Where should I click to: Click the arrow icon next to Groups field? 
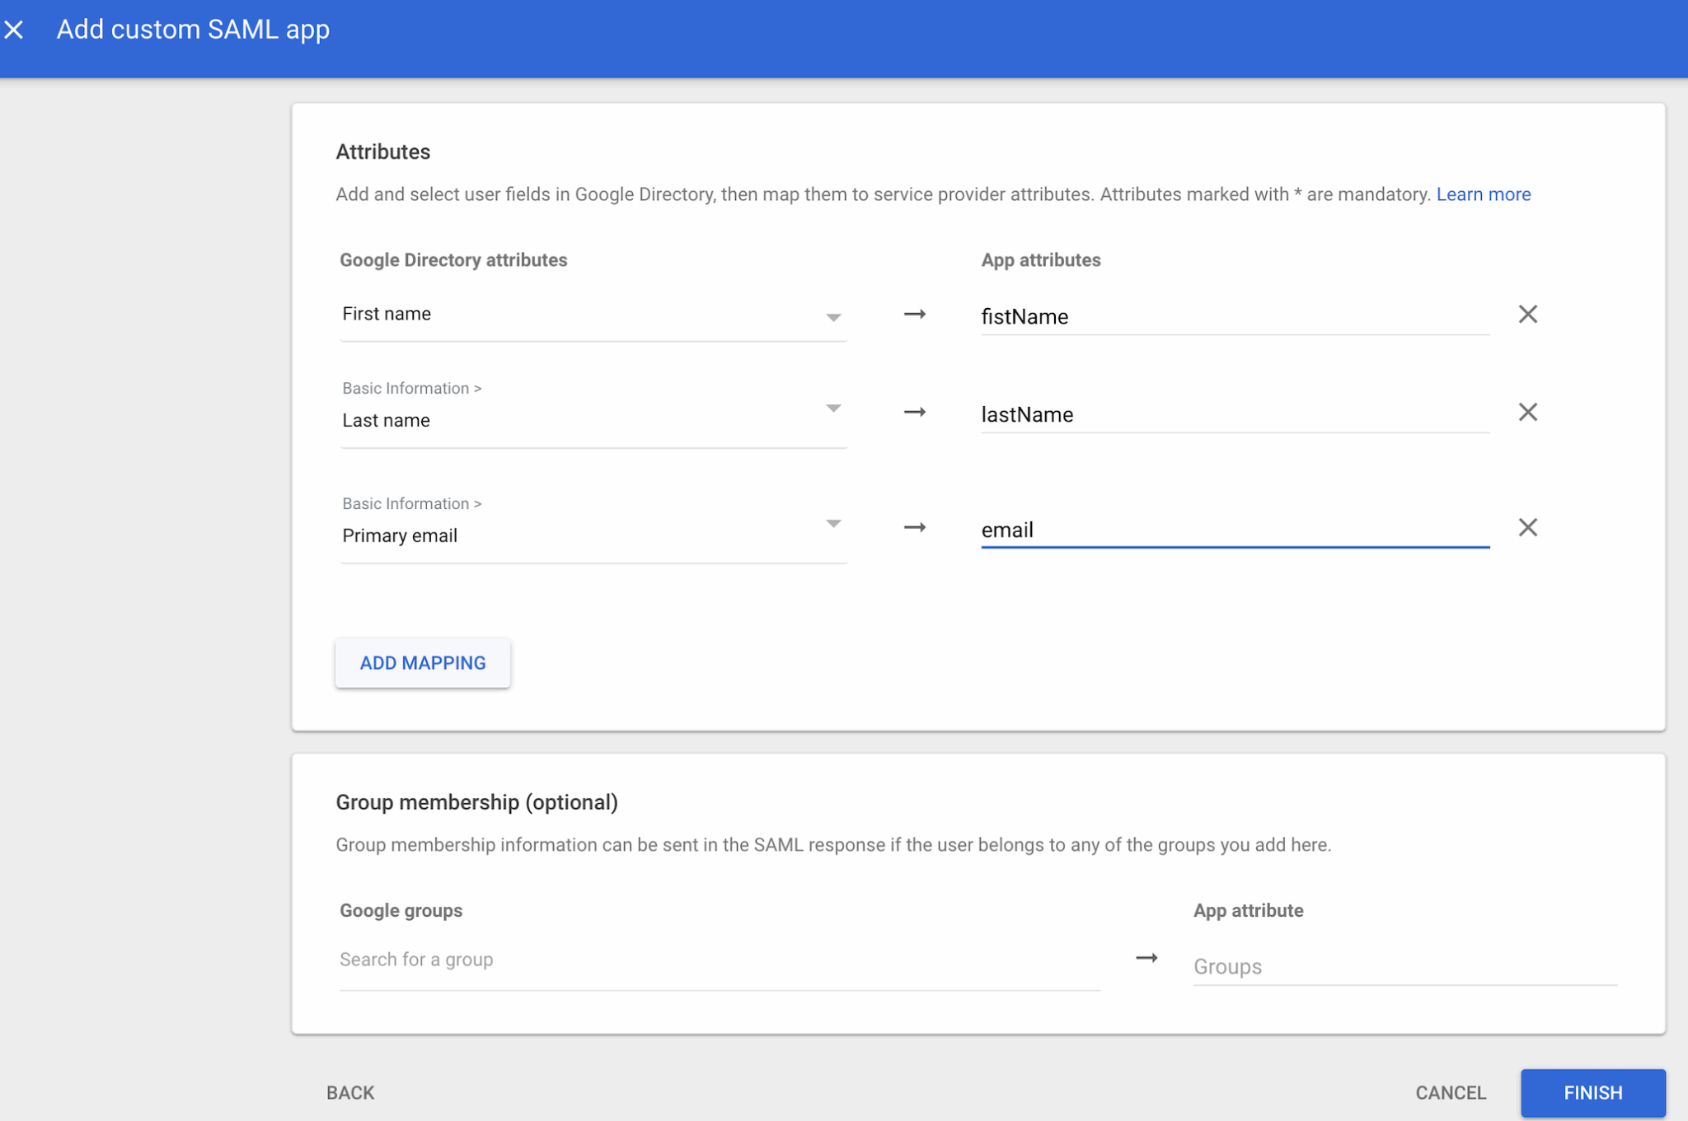pos(1147,958)
